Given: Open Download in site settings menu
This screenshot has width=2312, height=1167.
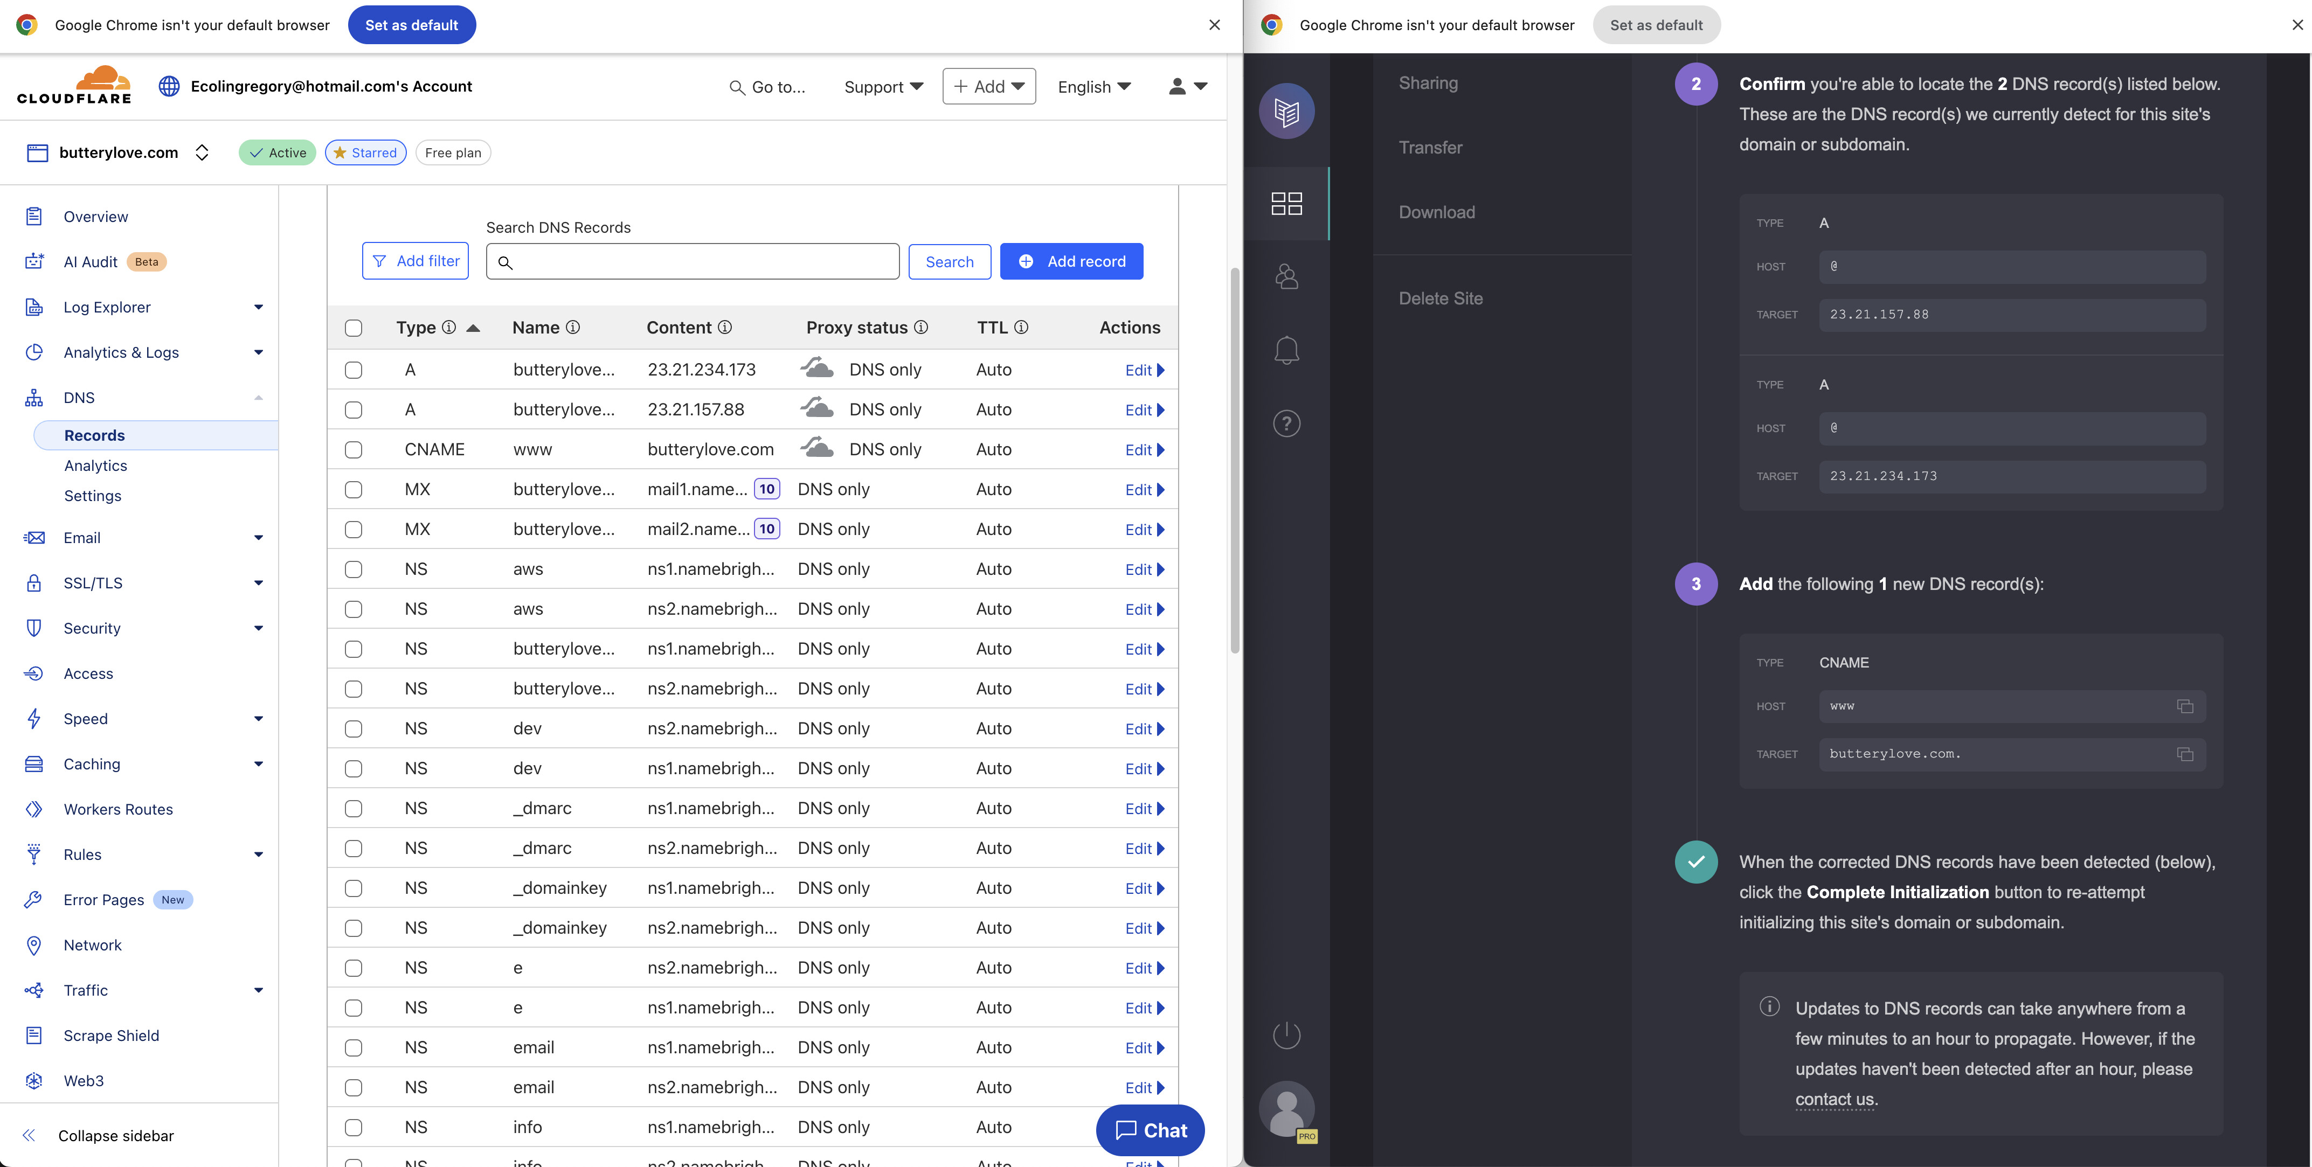Looking at the screenshot, I should tap(1437, 212).
